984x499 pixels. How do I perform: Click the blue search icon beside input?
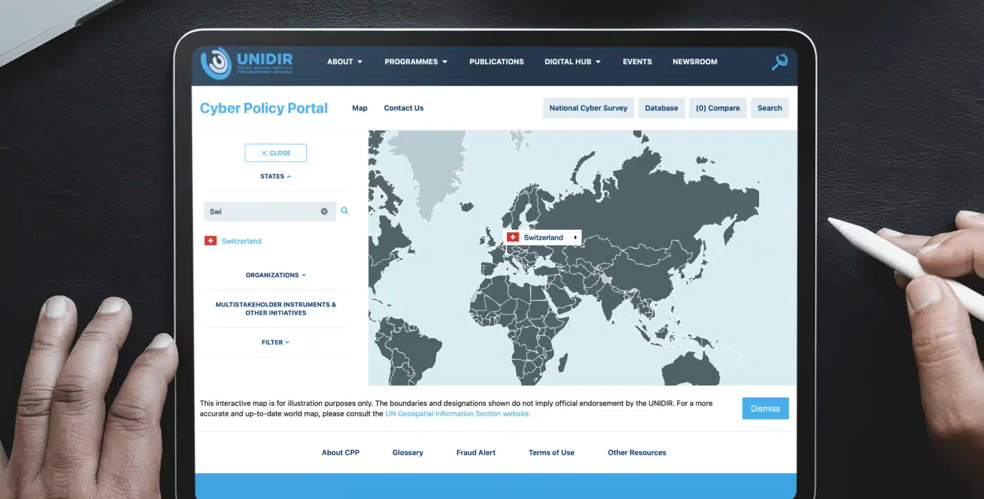pyautogui.click(x=344, y=211)
